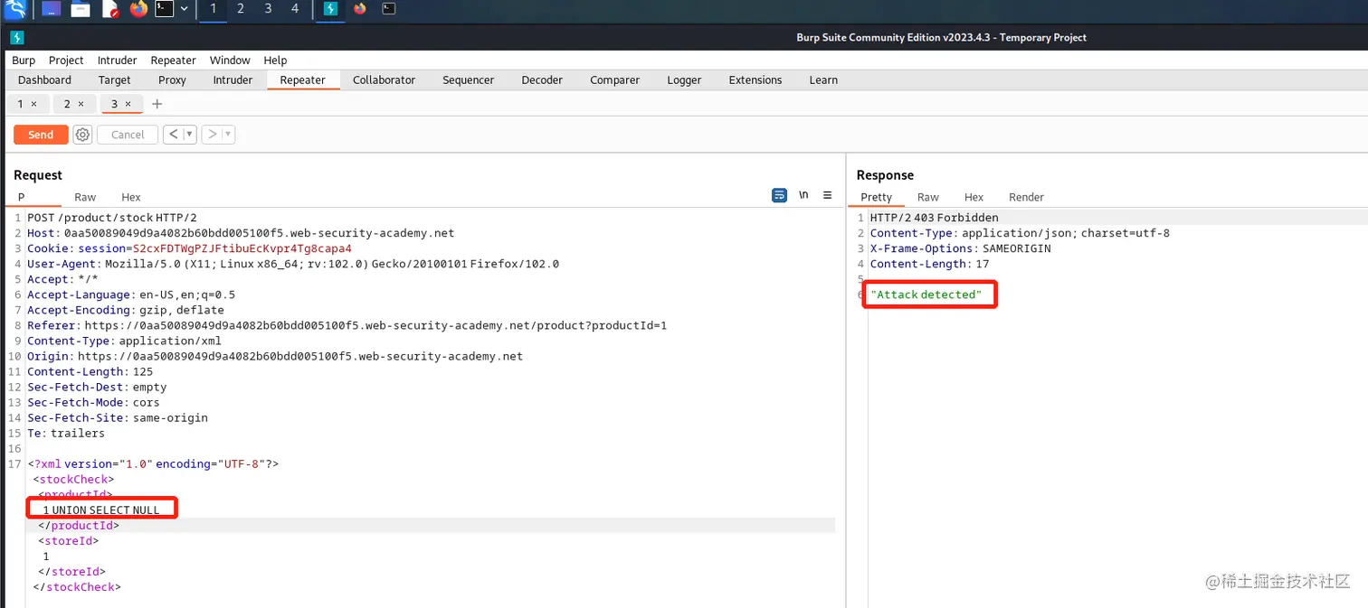Go back to previous request in history
1368x608 pixels.
pyautogui.click(x=174, y=135)
